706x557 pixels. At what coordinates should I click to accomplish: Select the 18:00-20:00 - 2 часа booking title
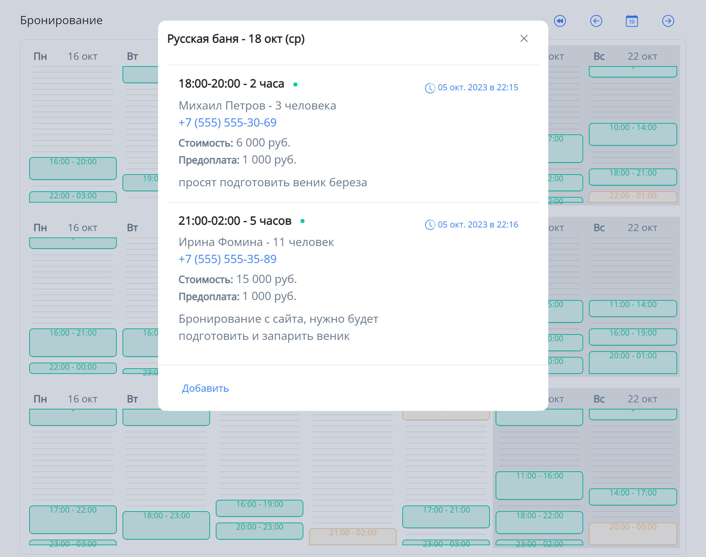[x=231, y=84]
